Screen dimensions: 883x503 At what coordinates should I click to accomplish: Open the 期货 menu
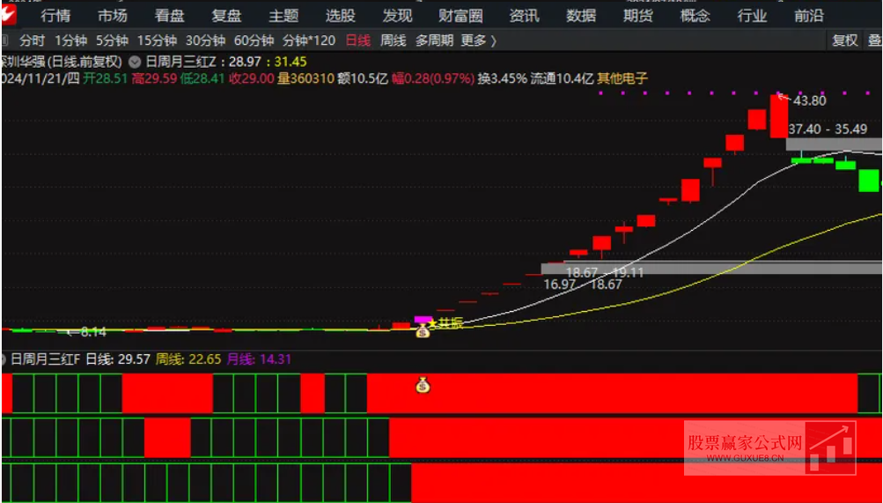(x=638, y=16)
